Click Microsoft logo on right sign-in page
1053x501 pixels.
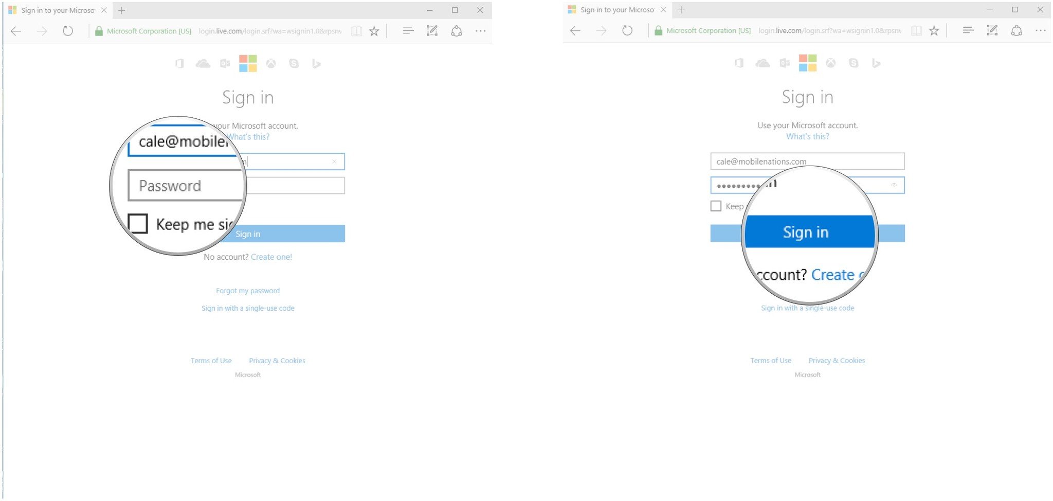coord(808,63)
